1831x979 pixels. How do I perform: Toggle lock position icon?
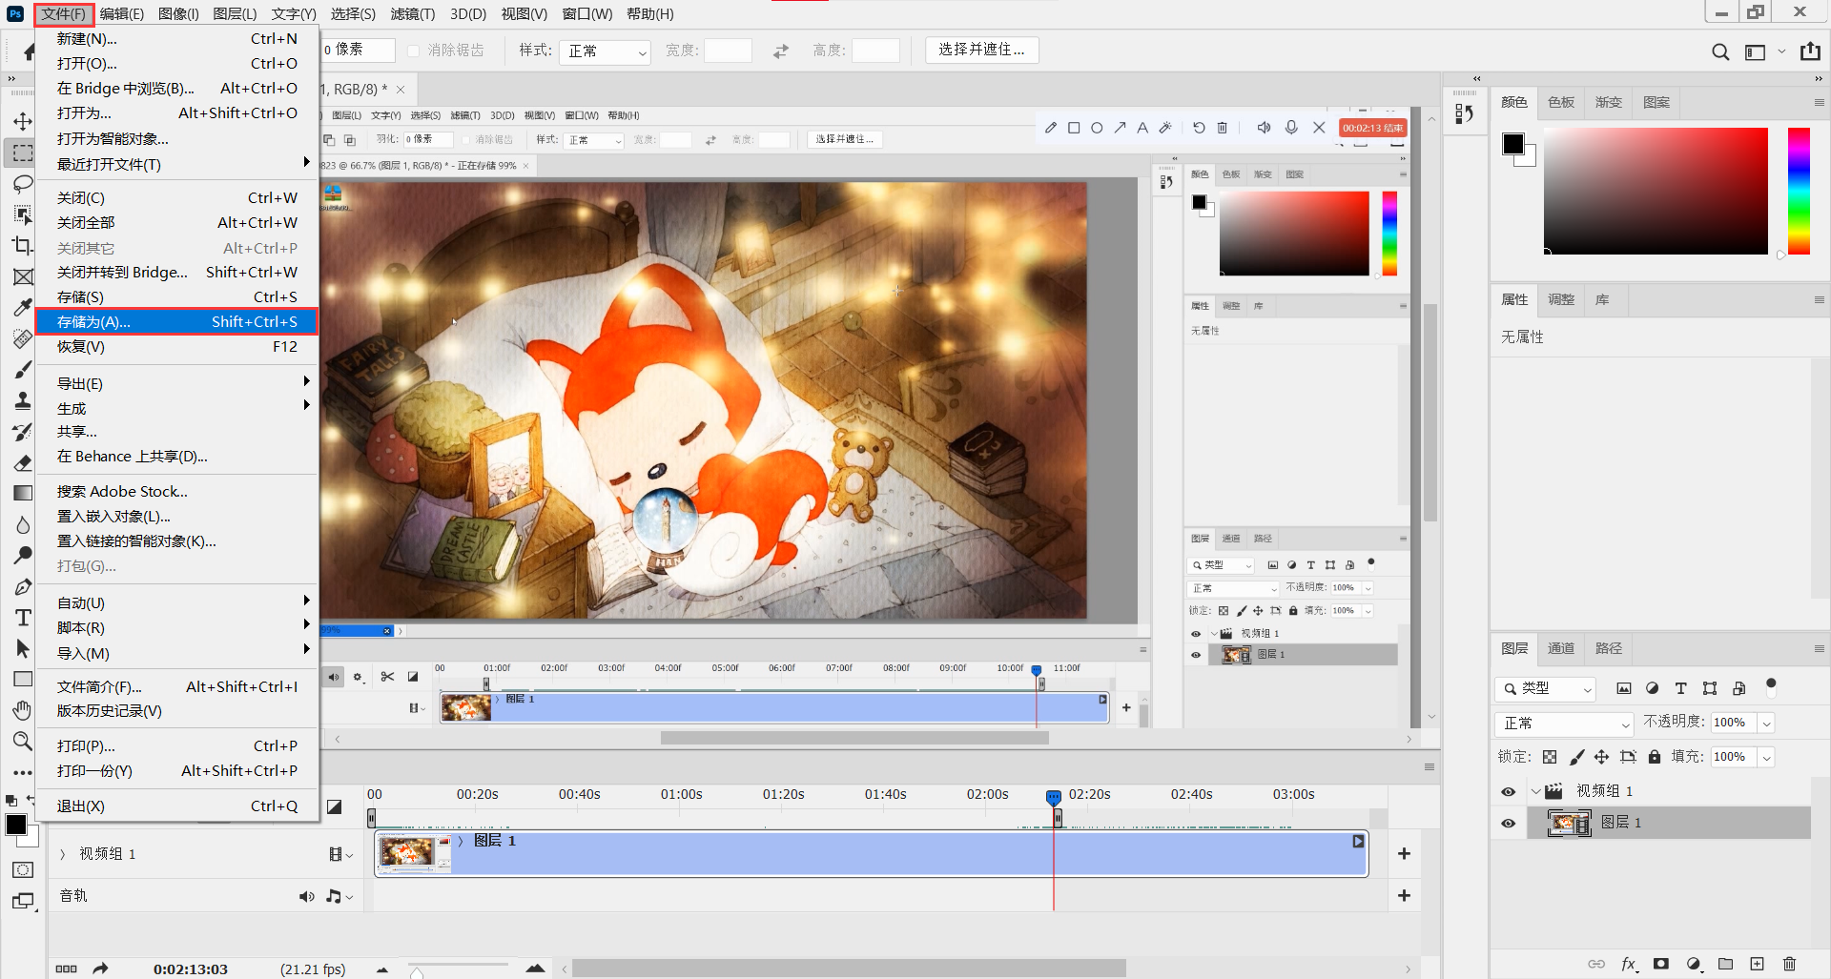click(x=1602, y=757)
